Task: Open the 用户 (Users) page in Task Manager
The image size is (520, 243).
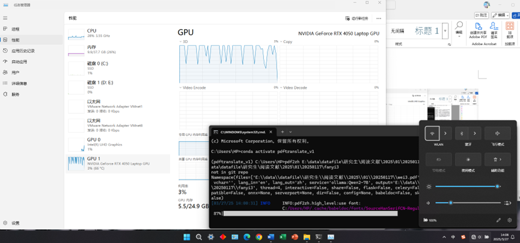Action: pyautogui.click(x=31, y=72)
